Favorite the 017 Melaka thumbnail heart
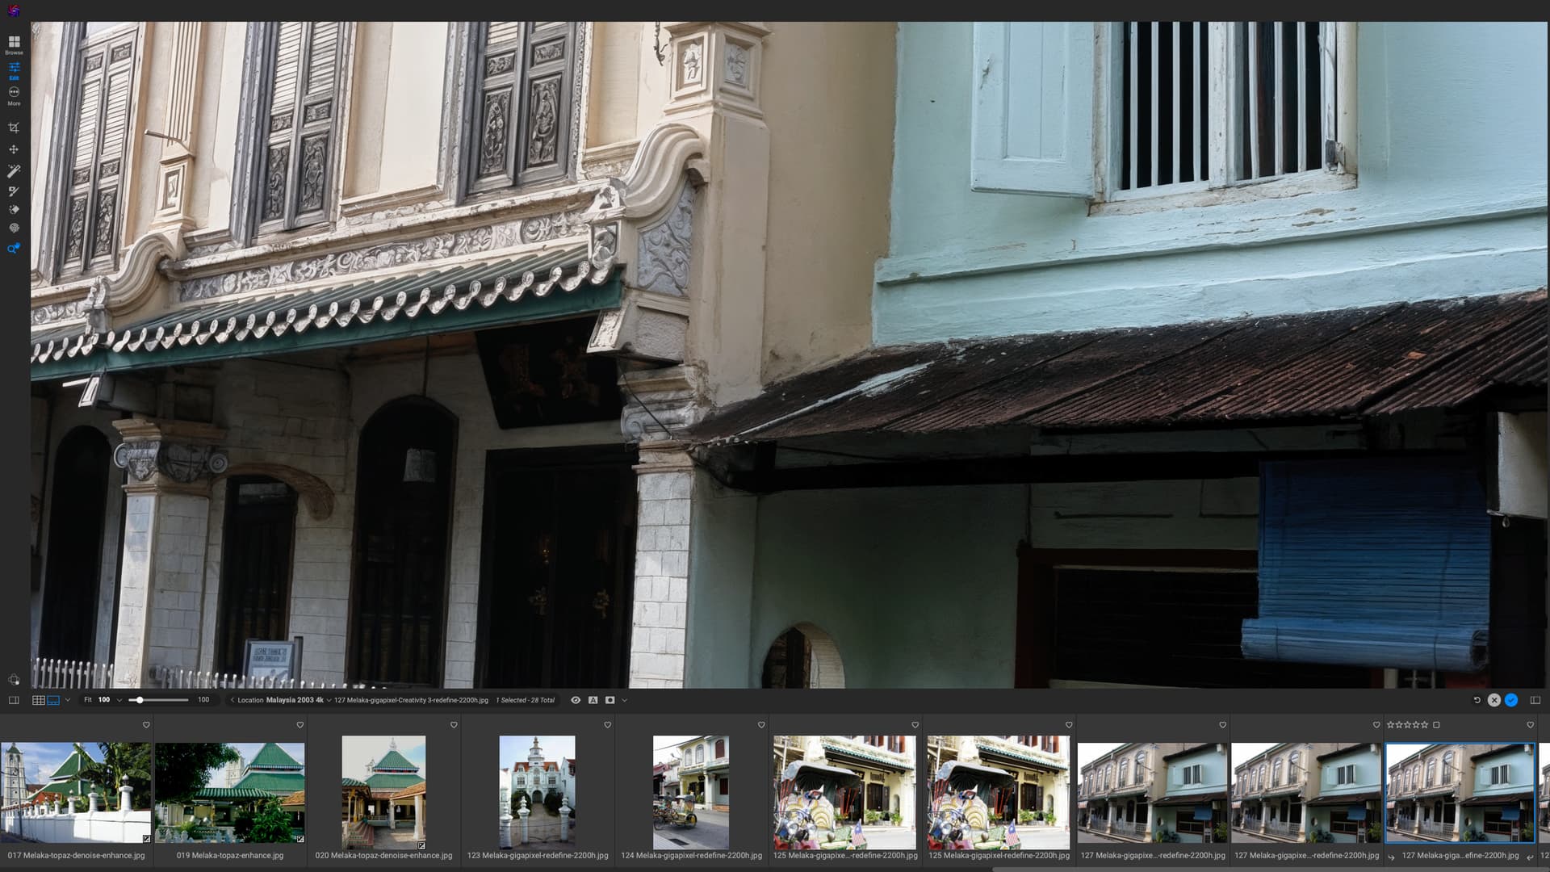This screenshot has width=1550, height=872. click(x=146, y=725)
